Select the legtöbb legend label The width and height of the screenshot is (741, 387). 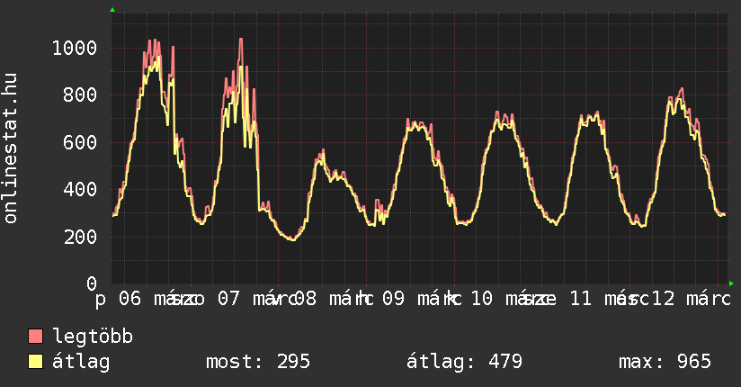pos(93,337)
